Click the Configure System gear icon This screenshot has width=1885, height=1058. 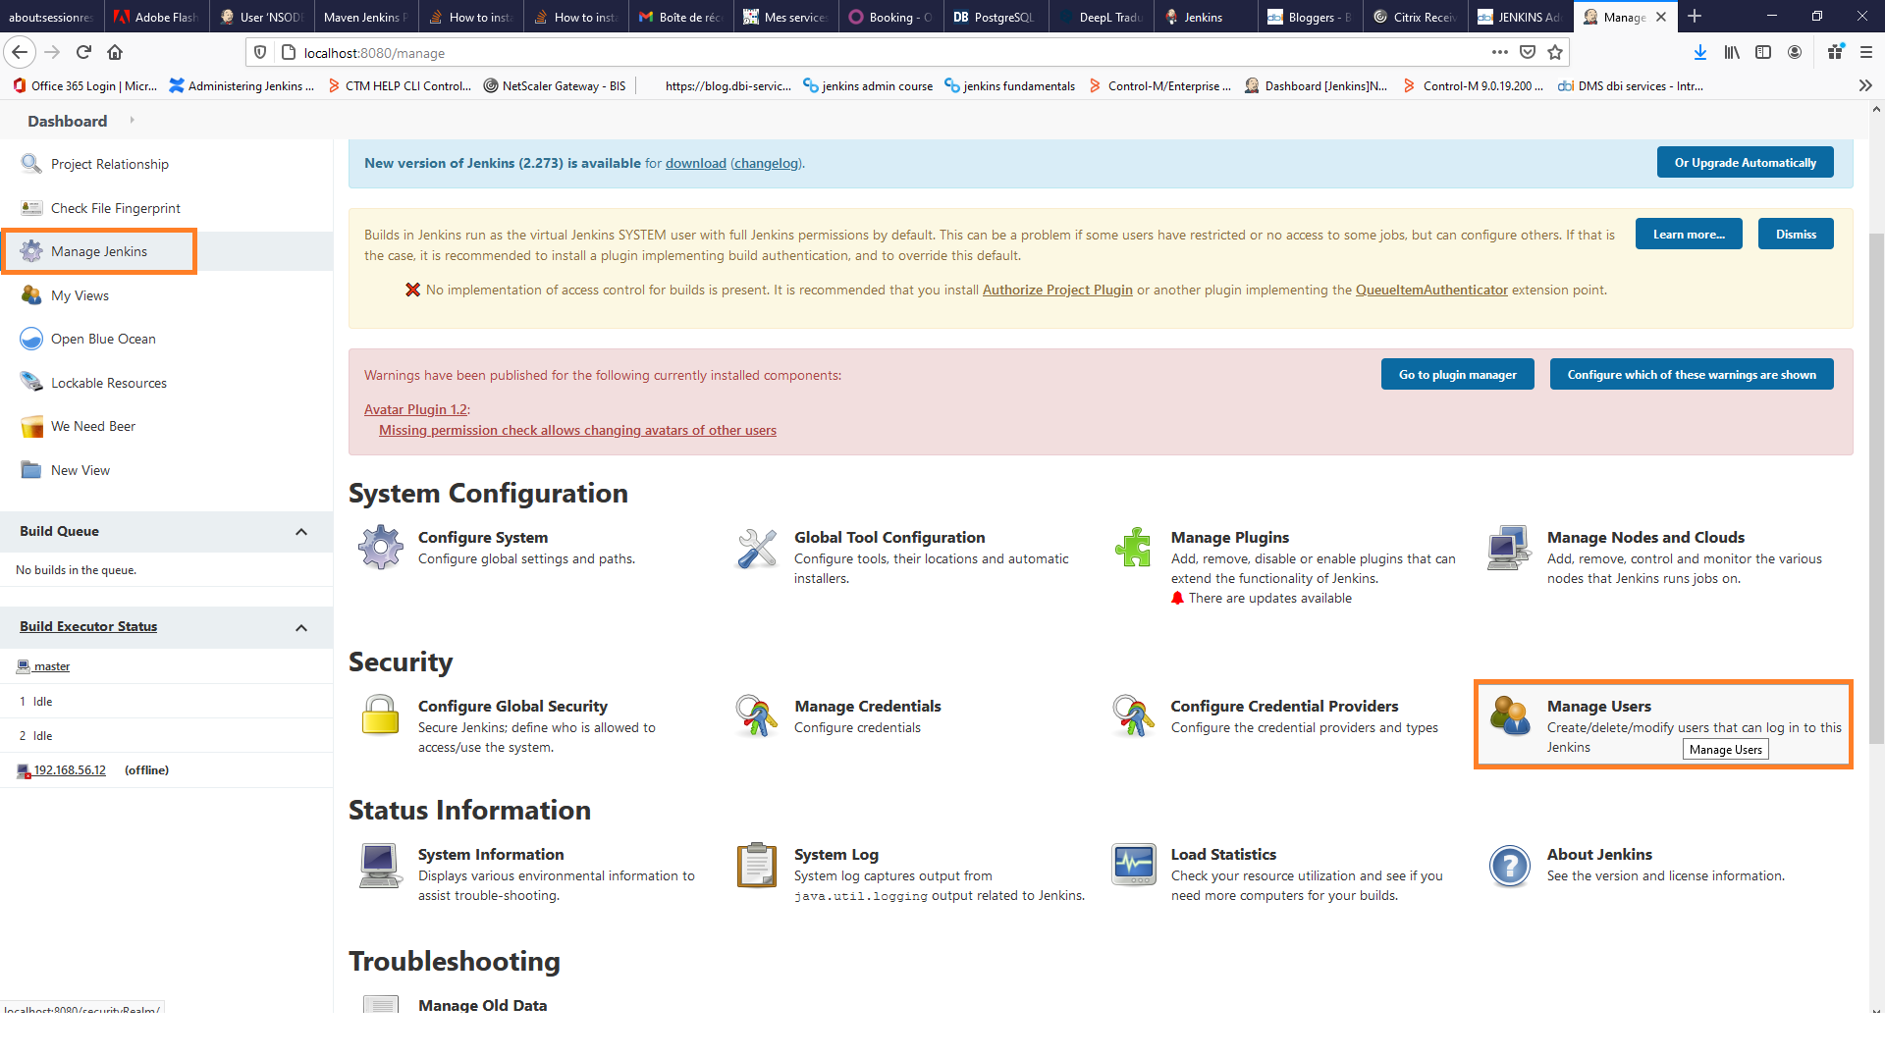click(x=381, y=548)
